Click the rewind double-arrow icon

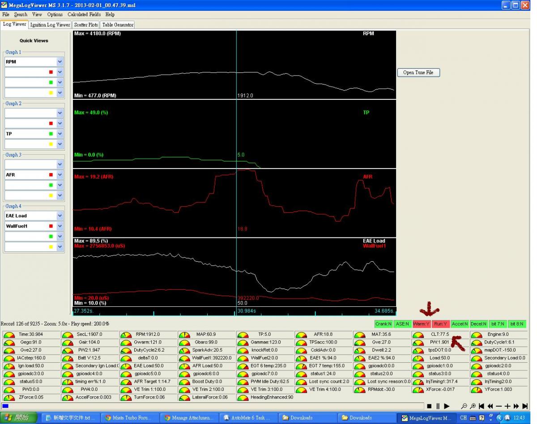click(490, 406)
